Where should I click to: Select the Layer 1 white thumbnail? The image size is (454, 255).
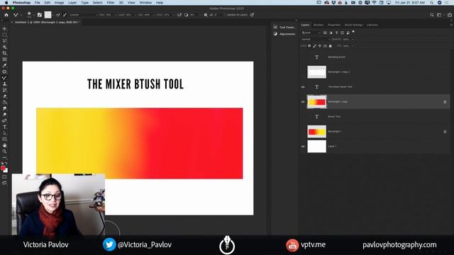click(316, 147)
